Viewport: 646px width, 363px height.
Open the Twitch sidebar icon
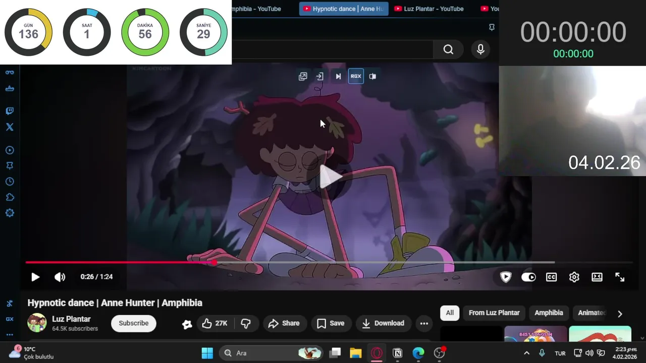pos(10,111)
